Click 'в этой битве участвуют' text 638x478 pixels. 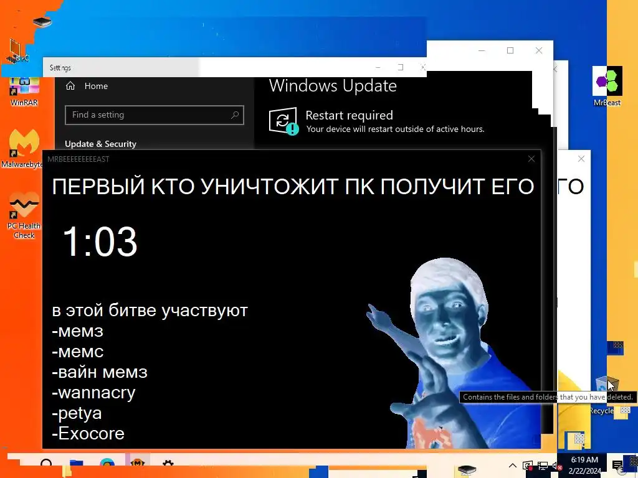pos(150,311)
